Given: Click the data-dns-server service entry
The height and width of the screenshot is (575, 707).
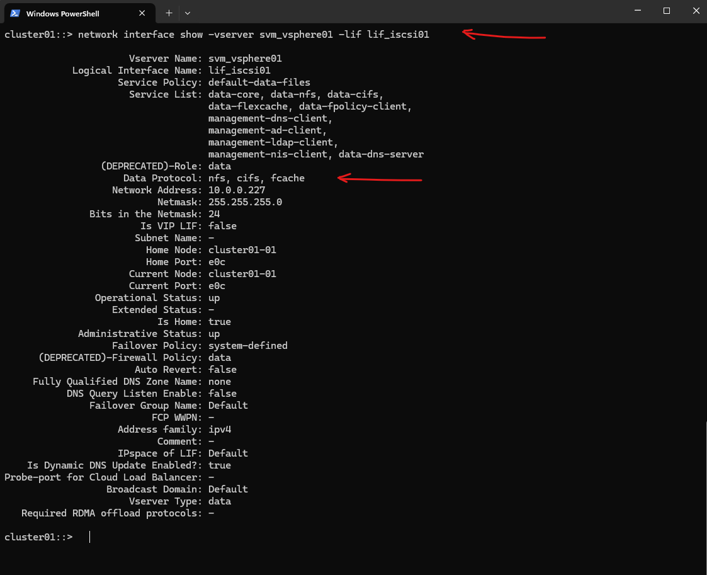Looking at the screenshot, I should (x=381, y=154).
